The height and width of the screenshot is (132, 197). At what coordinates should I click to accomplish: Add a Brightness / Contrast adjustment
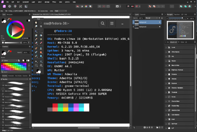click(179, 70)
